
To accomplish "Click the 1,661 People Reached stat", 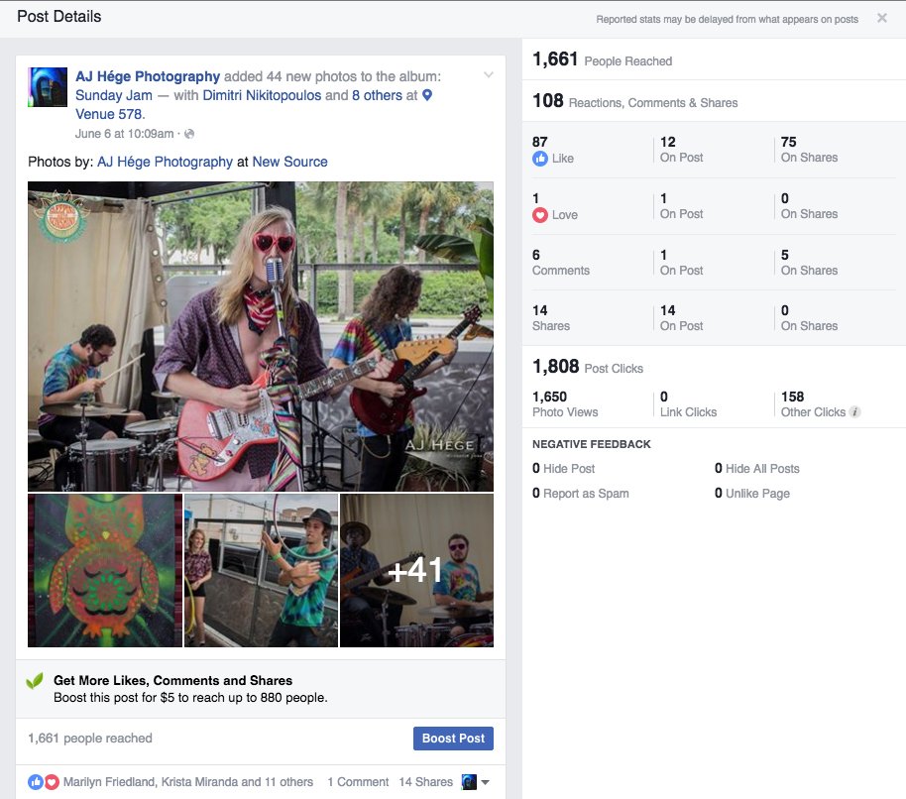I will click(x=602, y=59).
